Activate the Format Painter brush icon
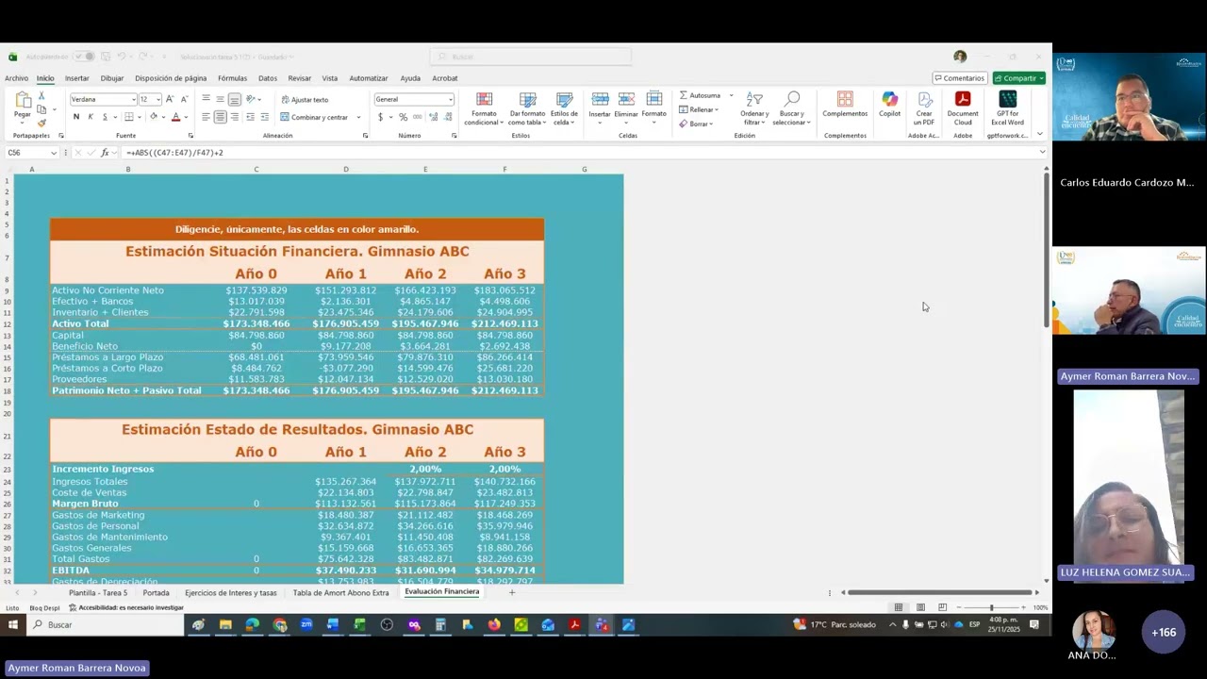Image resolution: width=1207 pixels, height=679 pixels. 41,123
